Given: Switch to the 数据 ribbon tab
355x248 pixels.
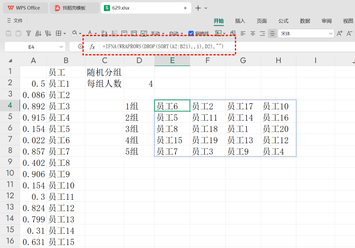Looking at the screenshot, I should point(305,21).
